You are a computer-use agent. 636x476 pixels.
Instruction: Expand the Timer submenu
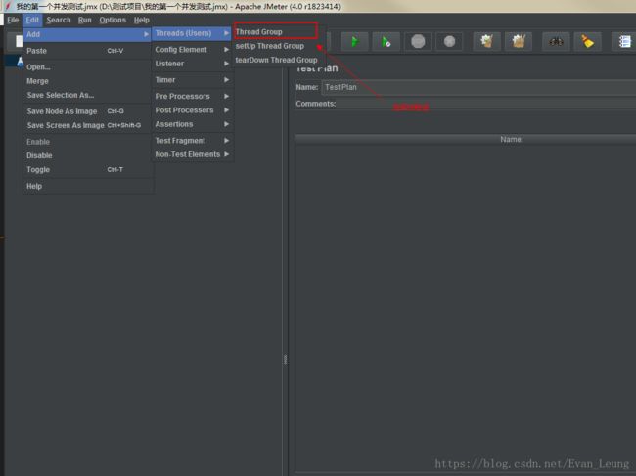point(192,80)
